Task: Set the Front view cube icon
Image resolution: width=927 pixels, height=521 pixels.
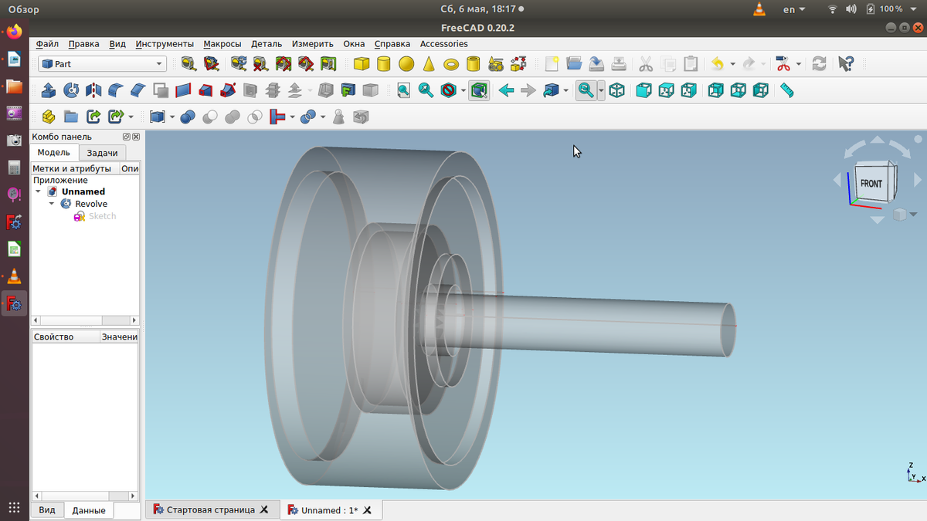Action: tap(643, 90)
